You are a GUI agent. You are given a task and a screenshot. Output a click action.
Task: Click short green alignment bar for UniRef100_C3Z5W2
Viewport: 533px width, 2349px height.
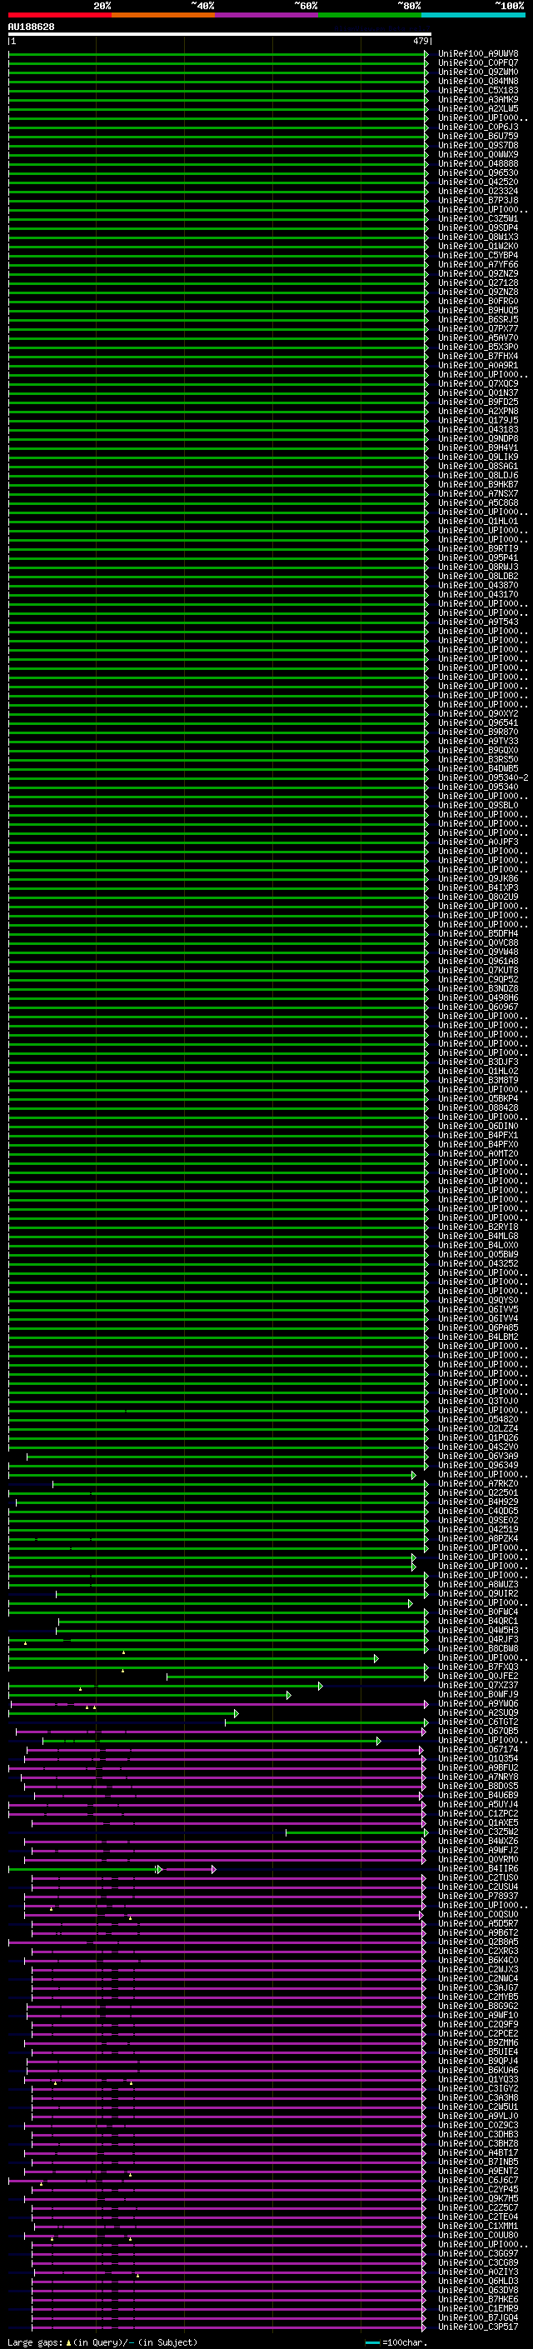tap(356, 1833)
